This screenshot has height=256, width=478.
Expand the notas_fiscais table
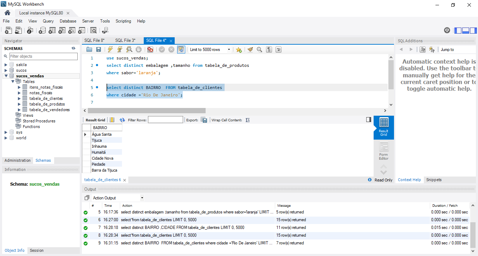coord(19,93)
